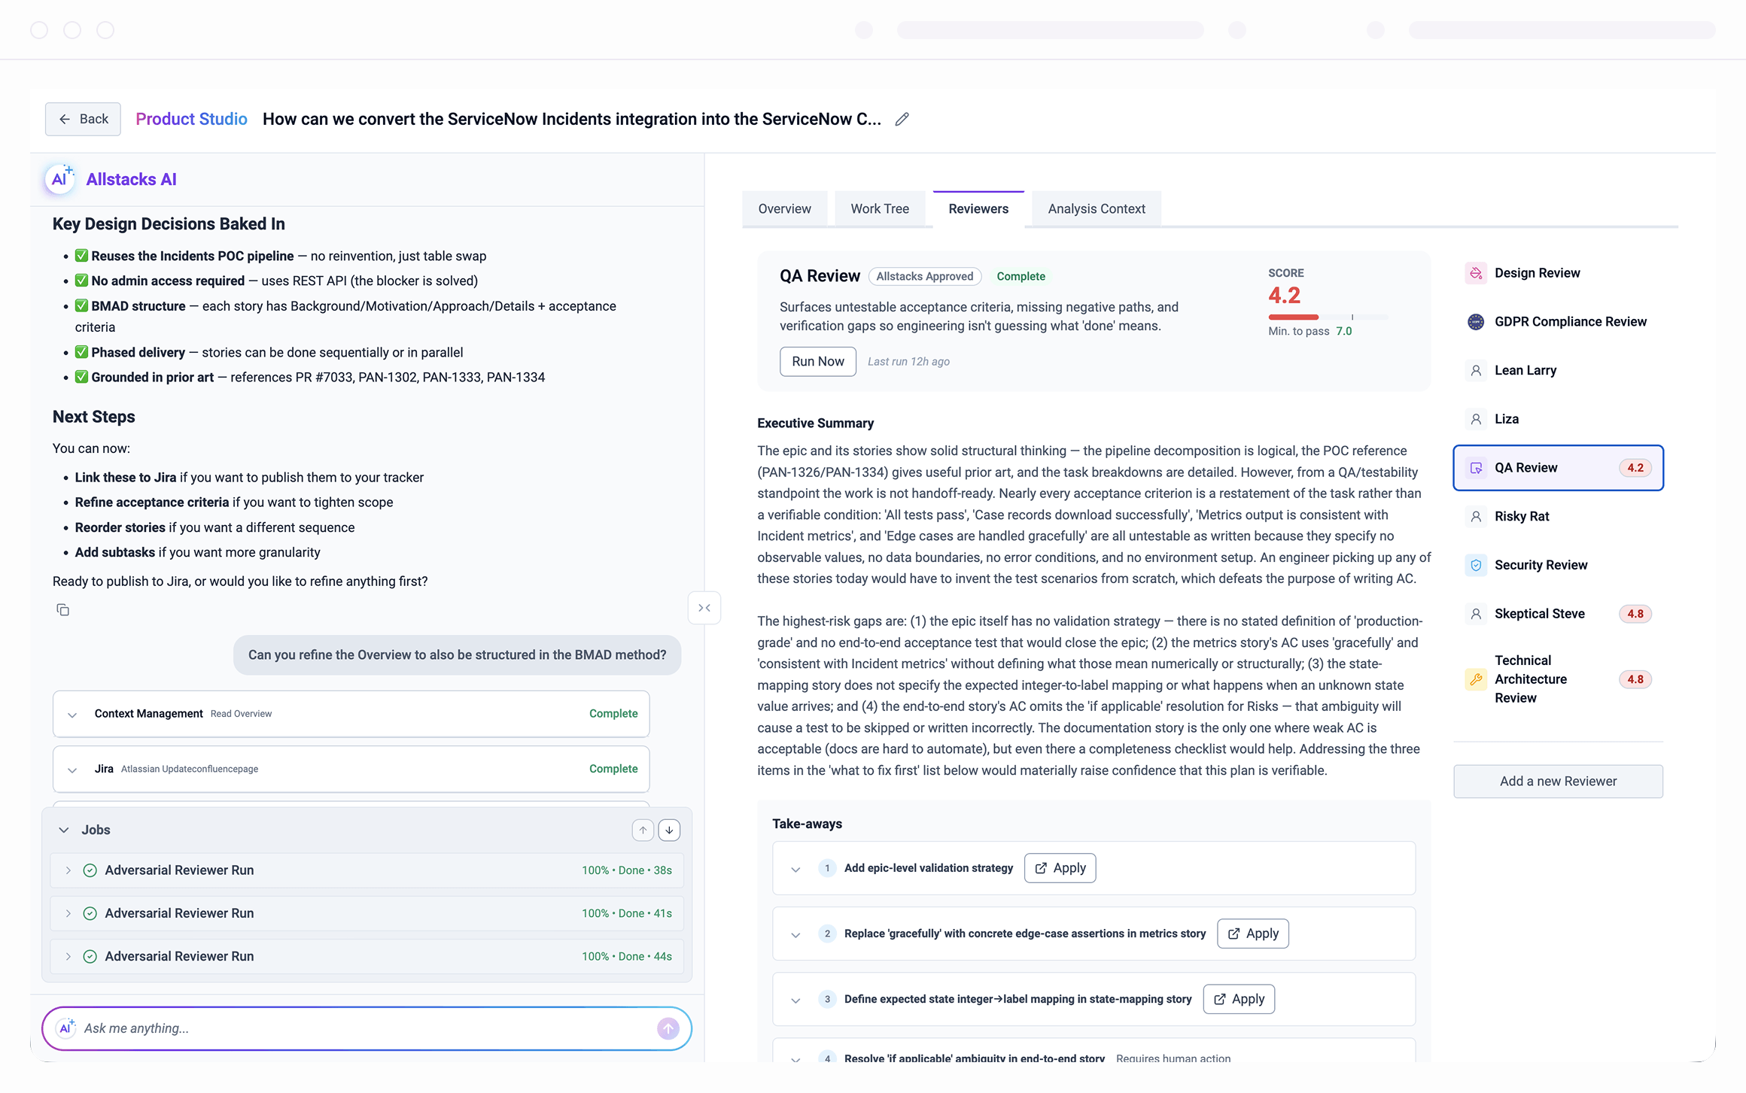Click the 4.8 score badge for Skeptical Steve
This screenshot has height=1093, width=1746.
click(x=1635, y=614)
